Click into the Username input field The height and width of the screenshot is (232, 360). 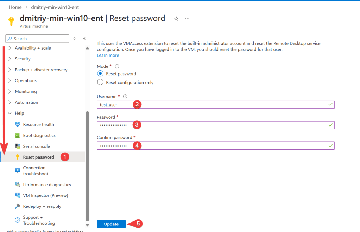211,104
